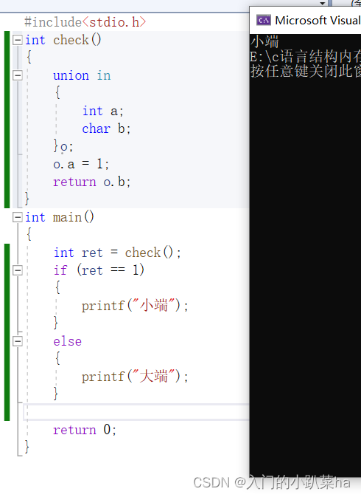
Task: Click the console window icon in title bar
Action: point(263,21)
